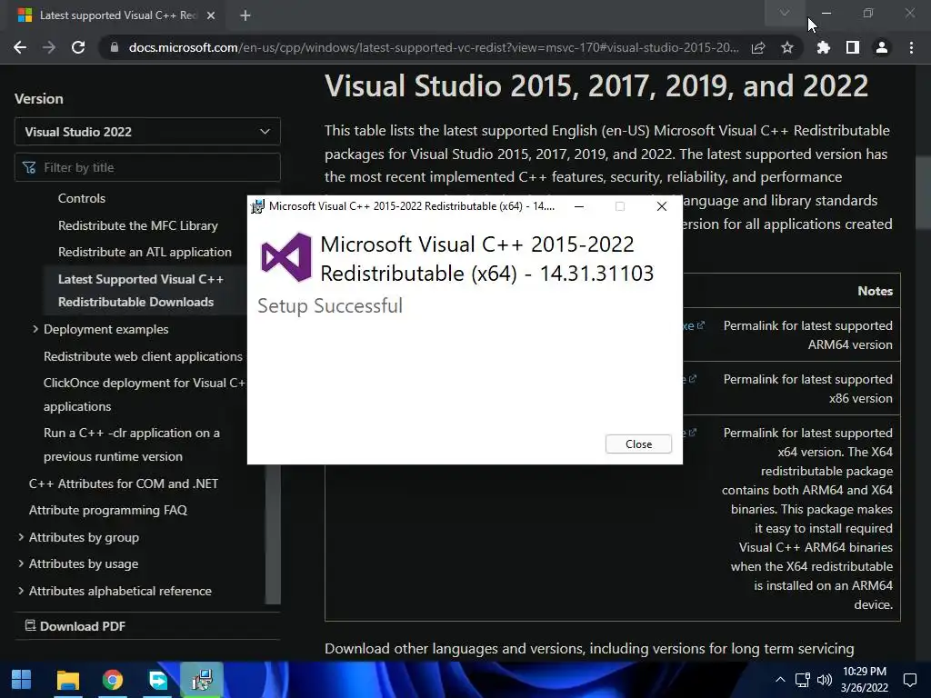Open Run a C++ -clr application article
931x698 pixels.
point(132,444)
